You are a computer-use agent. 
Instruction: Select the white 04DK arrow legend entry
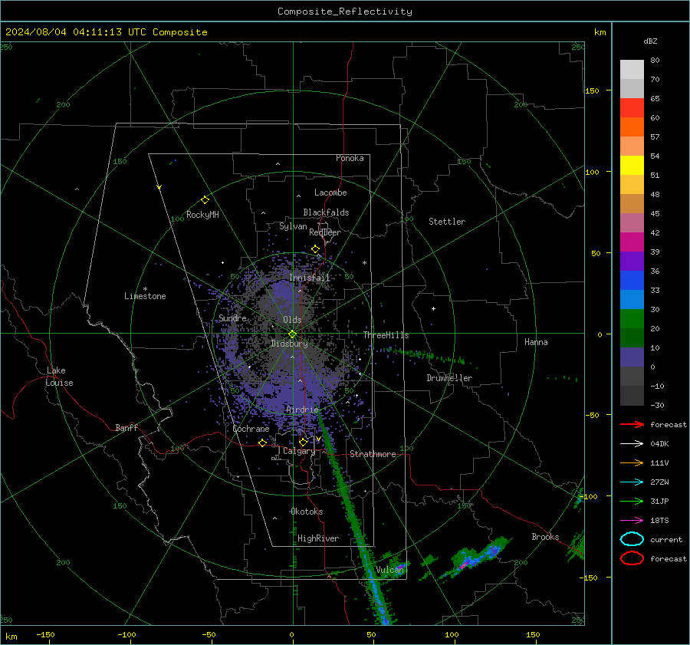click(x=632, y=443)
